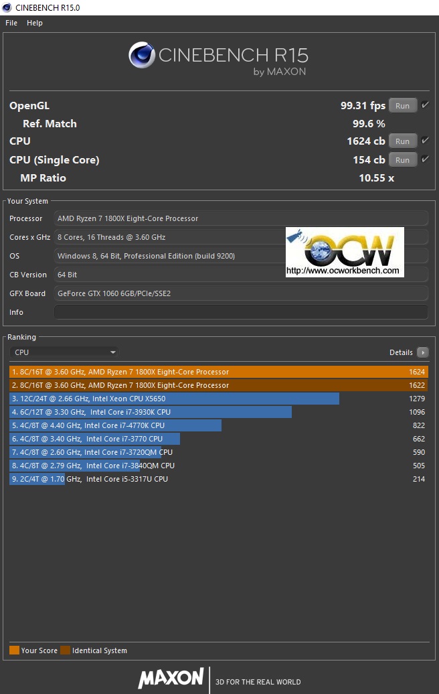Toggle the CPU Single Core checkbox
The width and height of the screenshot is (439, 694).
425,159
